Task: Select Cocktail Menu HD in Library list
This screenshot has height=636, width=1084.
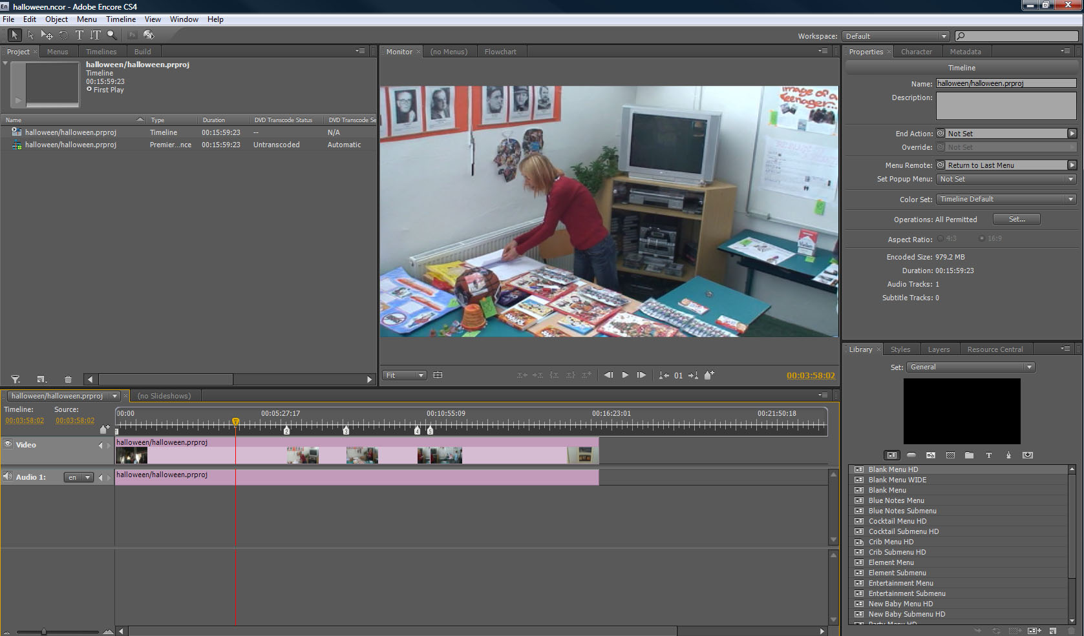Action: 897,521
